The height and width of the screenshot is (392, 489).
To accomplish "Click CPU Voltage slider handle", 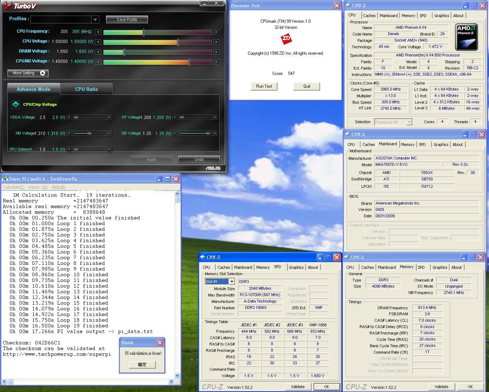I will coord(178,42).
